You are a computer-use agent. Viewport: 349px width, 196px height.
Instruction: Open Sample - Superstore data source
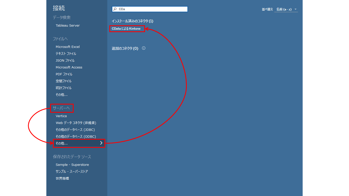coord(72,165)
